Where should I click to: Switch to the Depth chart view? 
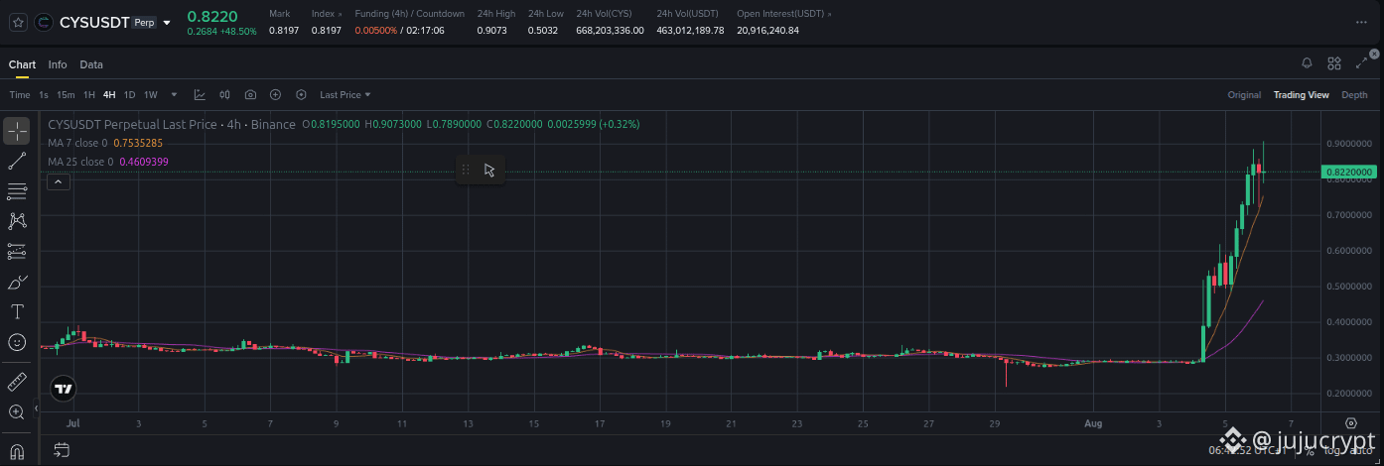point(1354,95)
